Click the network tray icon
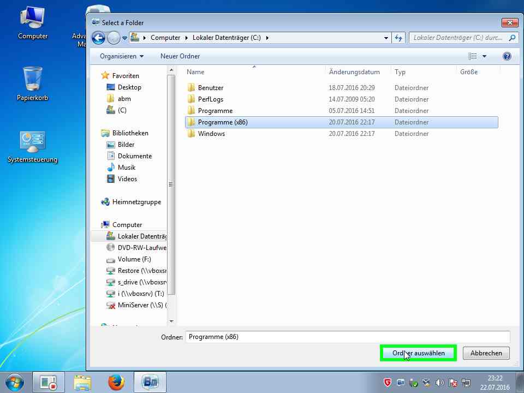Screen dimensions: 524x393 click(466, 383)
